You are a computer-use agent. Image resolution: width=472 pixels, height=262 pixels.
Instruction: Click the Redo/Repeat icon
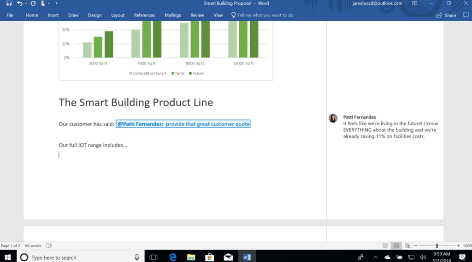coord(33,3)
